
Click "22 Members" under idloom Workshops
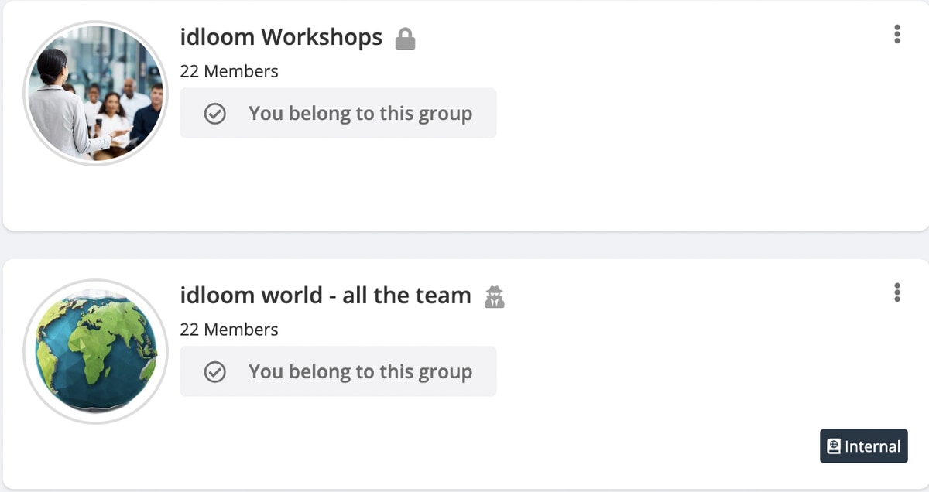pos(229,71)
